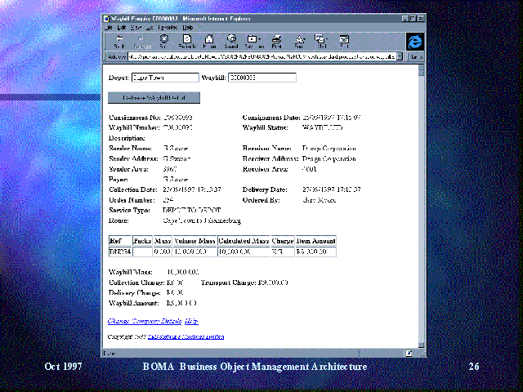Click the Font toolbar icon
The width and height of the screenshot is (523, 392).
click(x=299, y=40)
